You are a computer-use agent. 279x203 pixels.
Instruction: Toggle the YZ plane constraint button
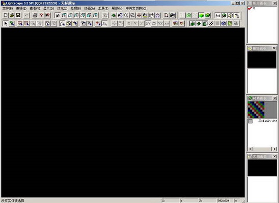click(160, 23)
